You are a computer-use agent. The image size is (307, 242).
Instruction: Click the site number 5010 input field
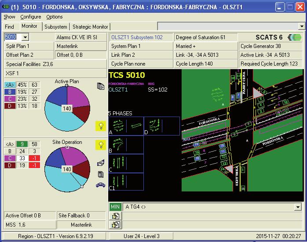[x=13, y=37]
